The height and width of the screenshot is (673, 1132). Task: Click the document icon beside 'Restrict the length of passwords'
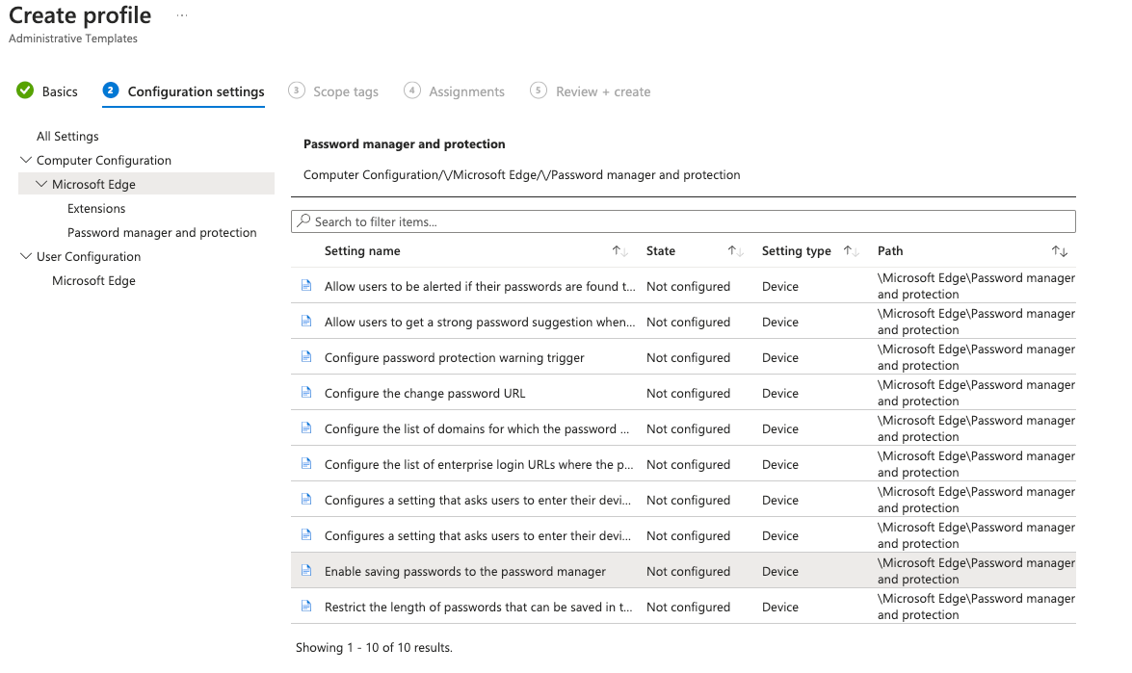(306, 607)
